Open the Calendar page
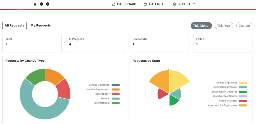This screenshot has height=124, width=256. 157,4
